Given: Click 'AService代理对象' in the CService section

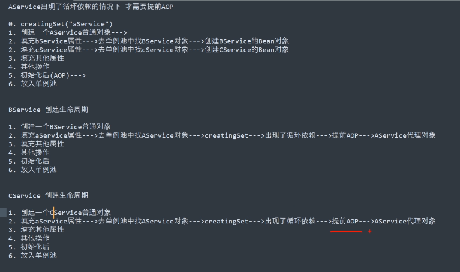Looking at the screenshot, I should tap(405, 221).
